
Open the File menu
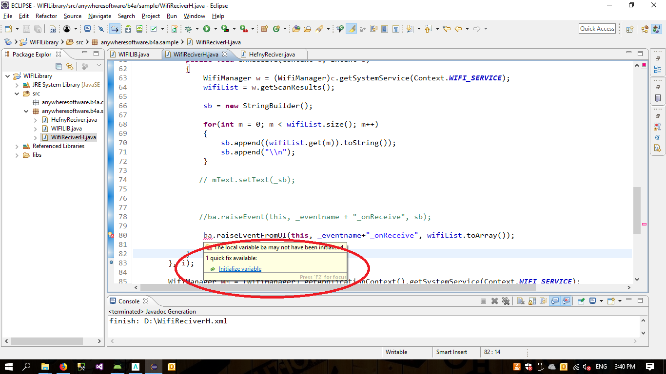(8, 16)
